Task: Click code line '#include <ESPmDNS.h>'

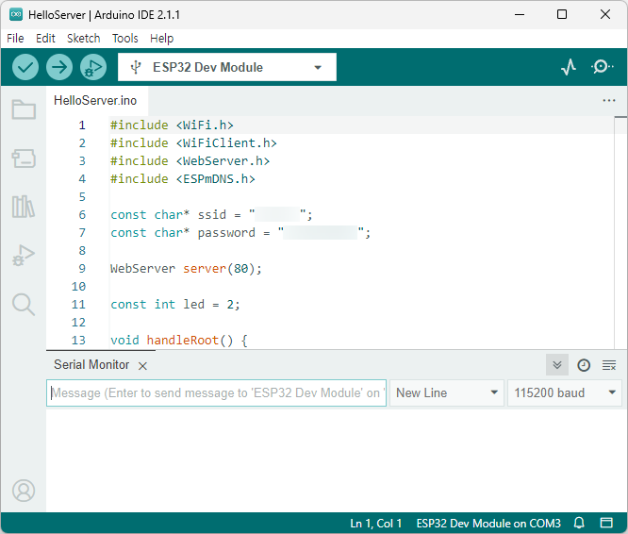Action: (x=183, y=179)
